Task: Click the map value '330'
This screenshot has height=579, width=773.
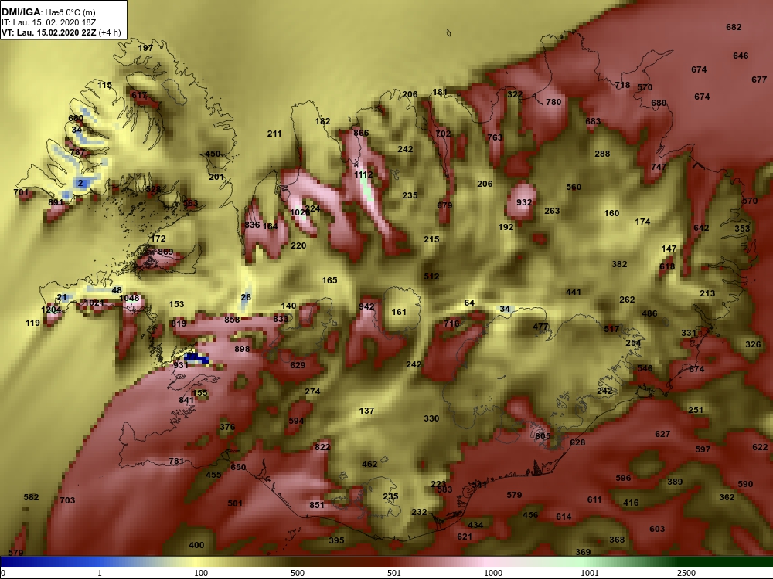Action: coord(431,418)
